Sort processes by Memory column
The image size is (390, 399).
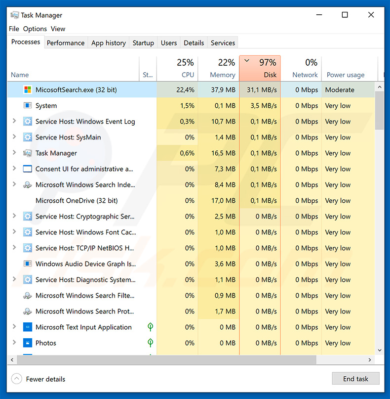pyautogui.click(x=219, y=69)
